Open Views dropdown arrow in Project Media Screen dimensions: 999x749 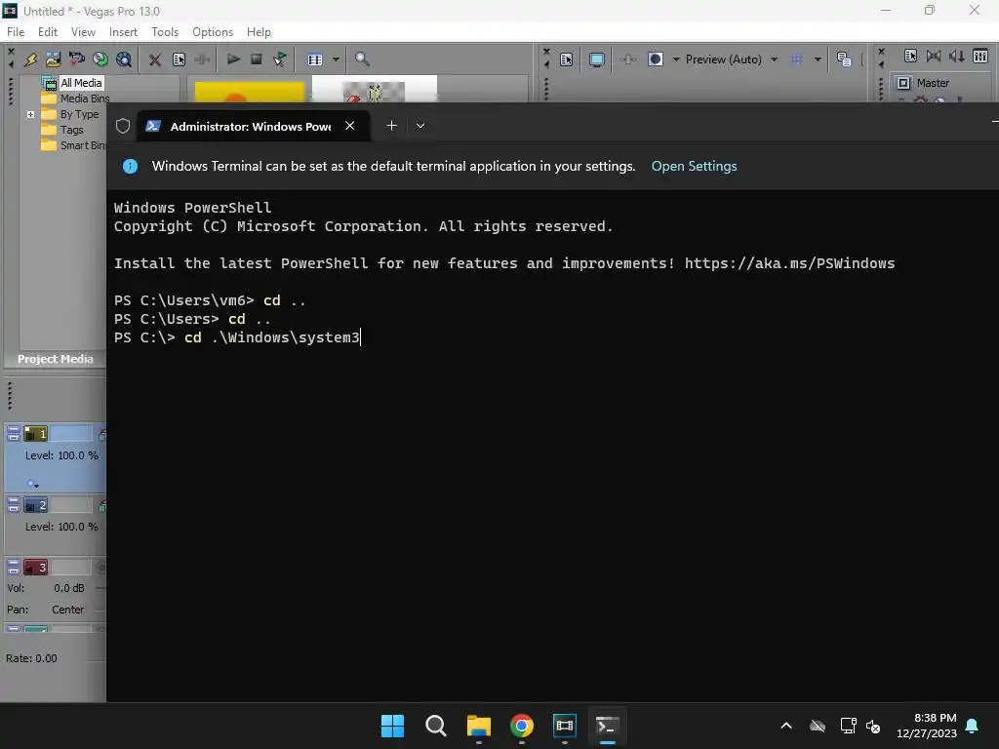336,59
